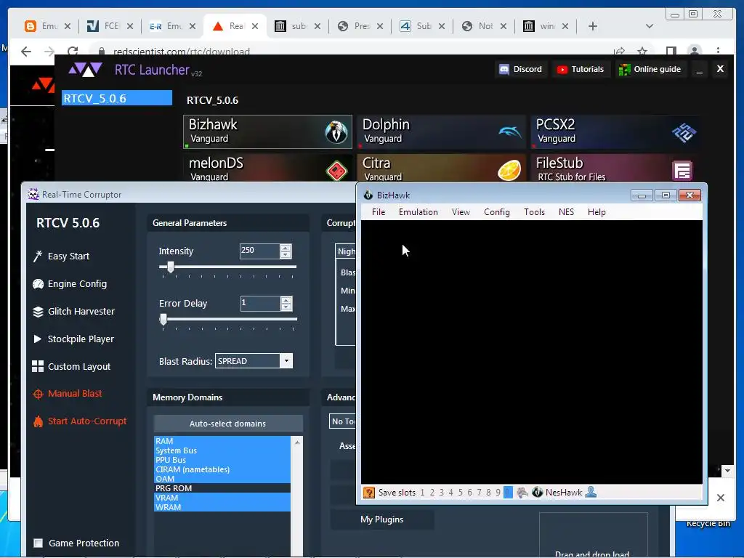Open the File menu in BizHawk
Image resolution: width=744 pixels, height=558 pixels.
click(379, 212)
